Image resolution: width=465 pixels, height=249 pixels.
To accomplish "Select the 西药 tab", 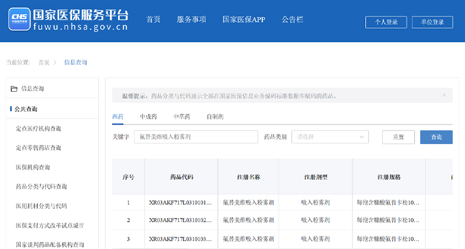I will [117, 117].
